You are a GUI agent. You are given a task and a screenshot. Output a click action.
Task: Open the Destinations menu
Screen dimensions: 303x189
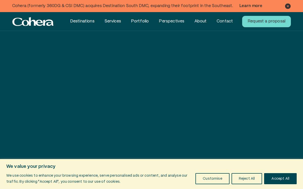[82, 21]
